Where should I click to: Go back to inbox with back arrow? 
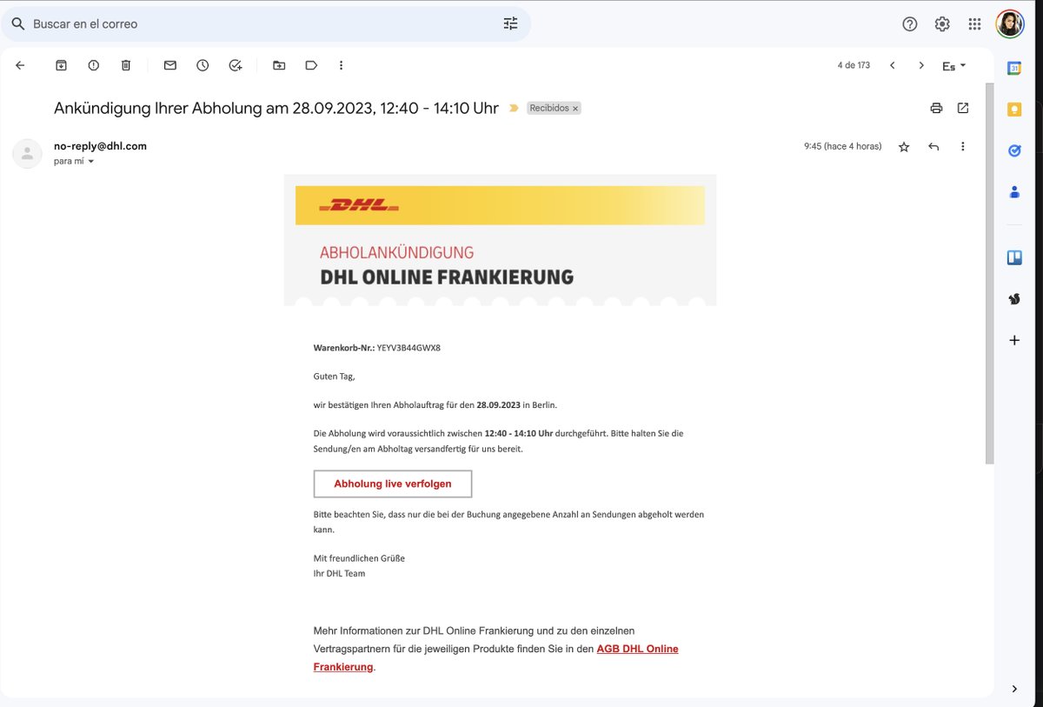point(20,65)
